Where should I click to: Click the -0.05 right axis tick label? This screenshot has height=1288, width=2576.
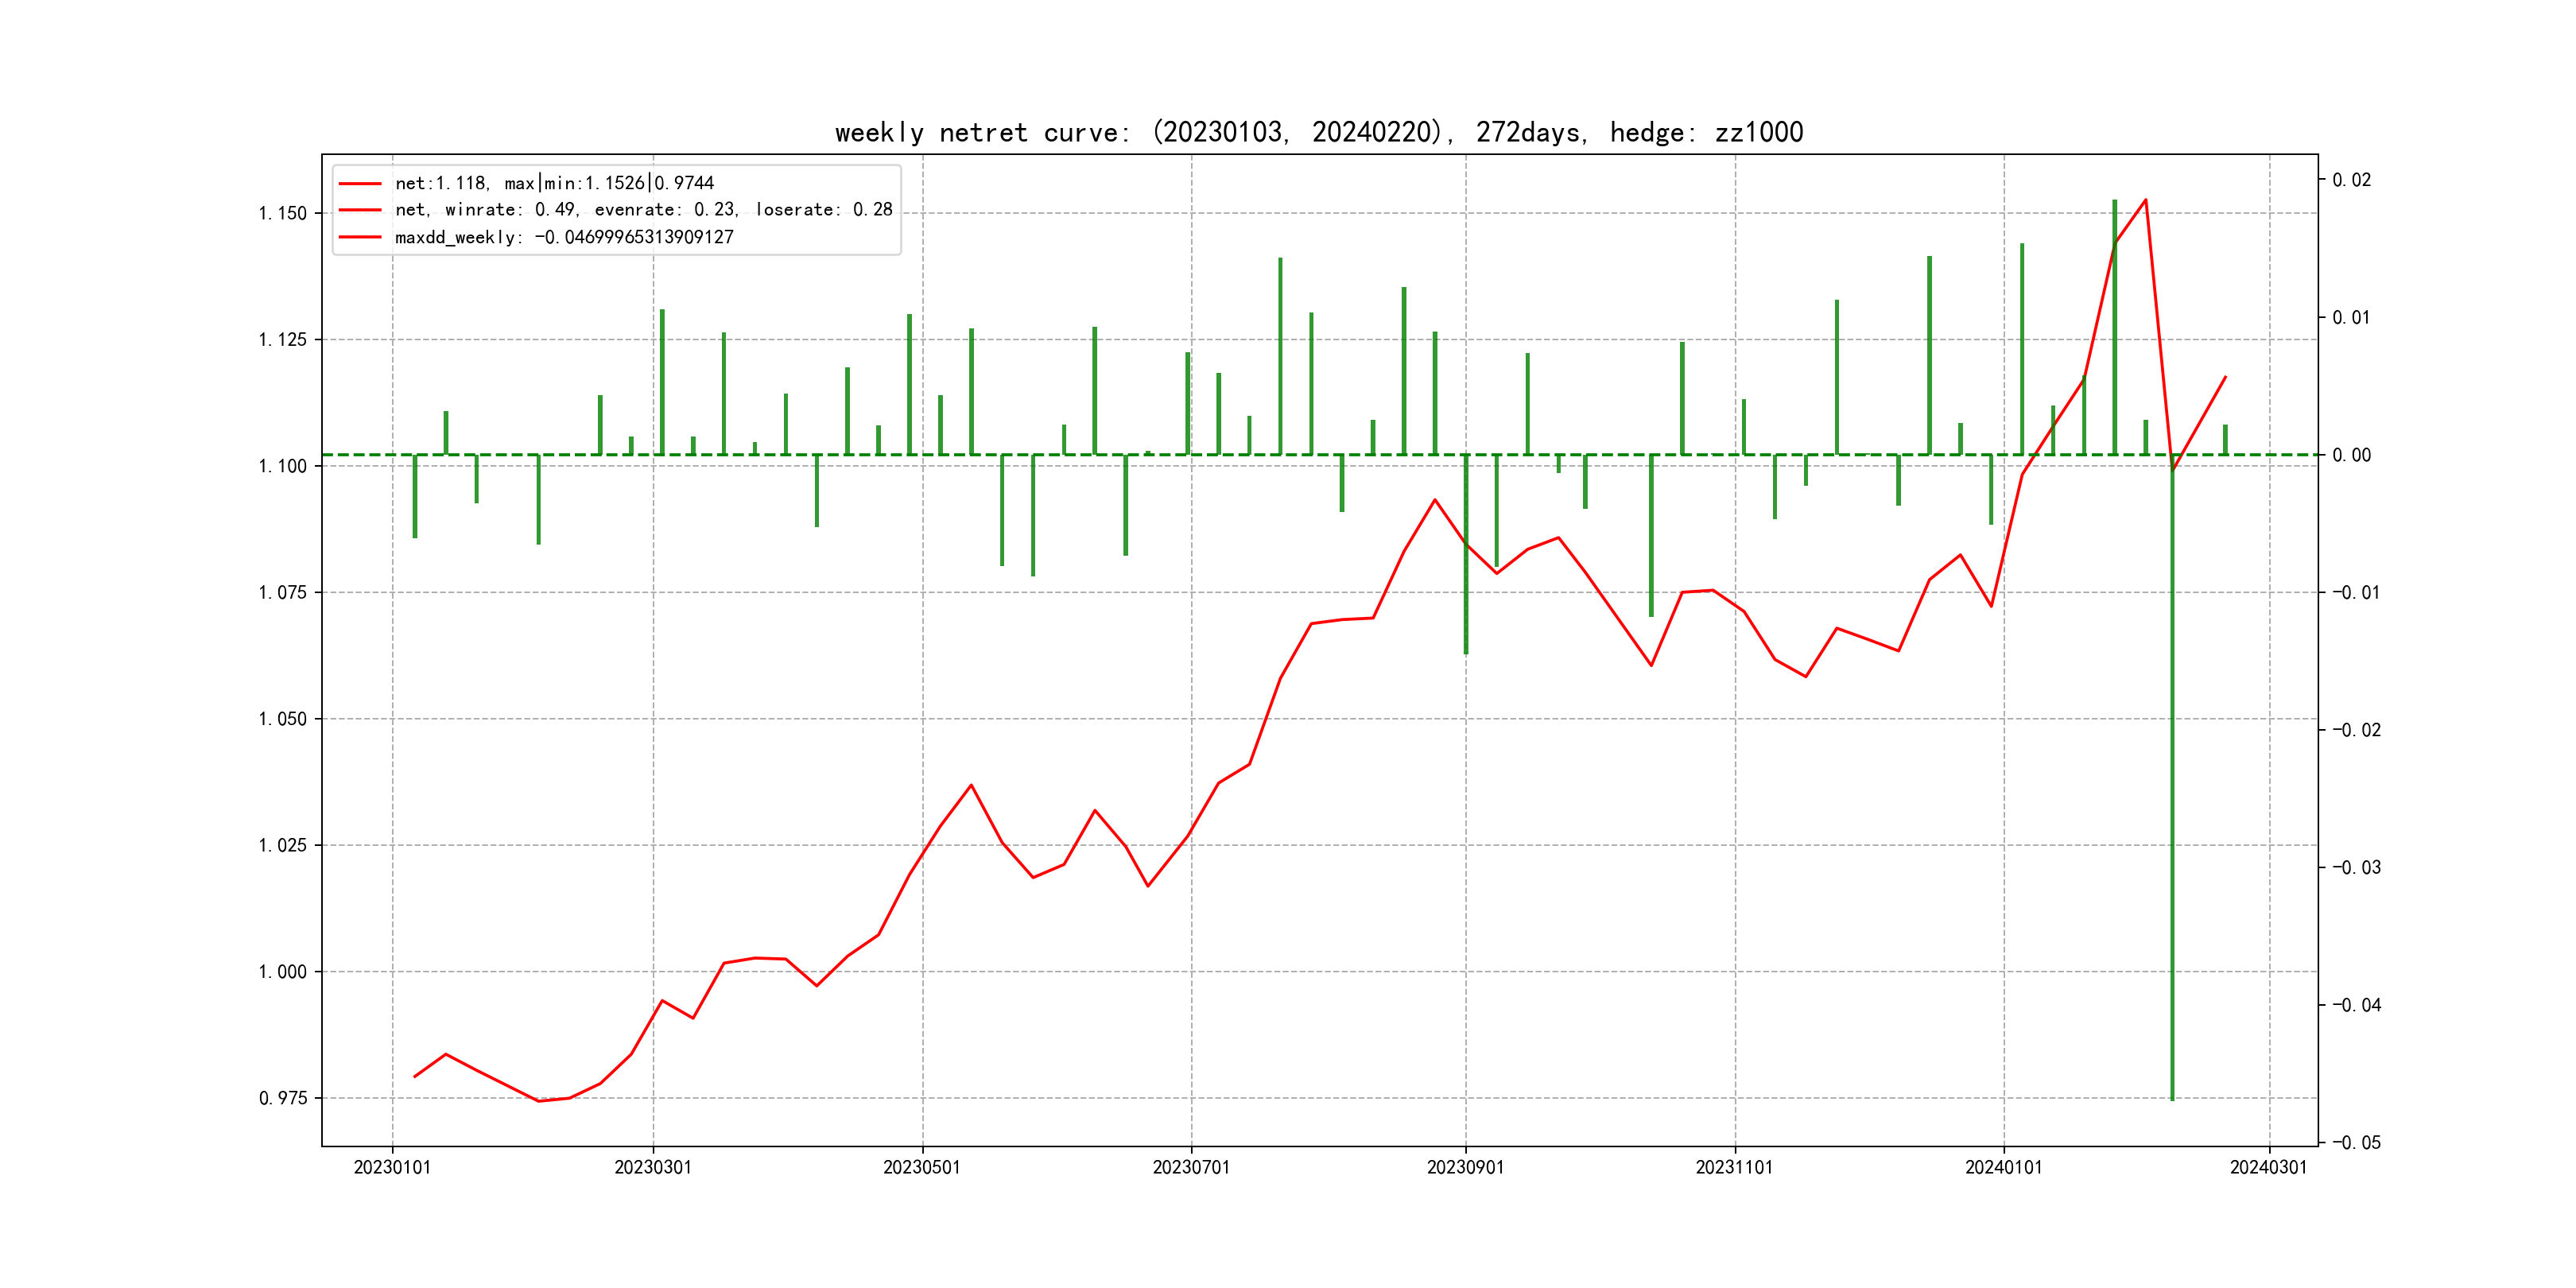pos(2356,1142)
